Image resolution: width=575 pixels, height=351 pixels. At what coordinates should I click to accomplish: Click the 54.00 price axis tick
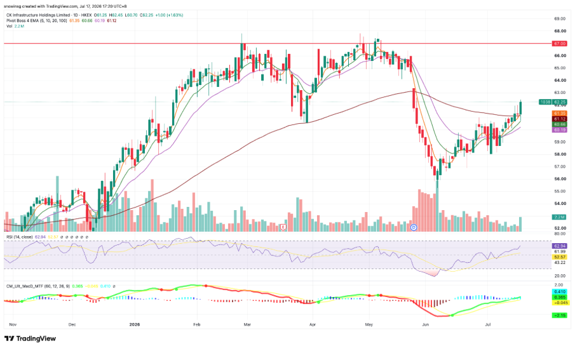560,203
